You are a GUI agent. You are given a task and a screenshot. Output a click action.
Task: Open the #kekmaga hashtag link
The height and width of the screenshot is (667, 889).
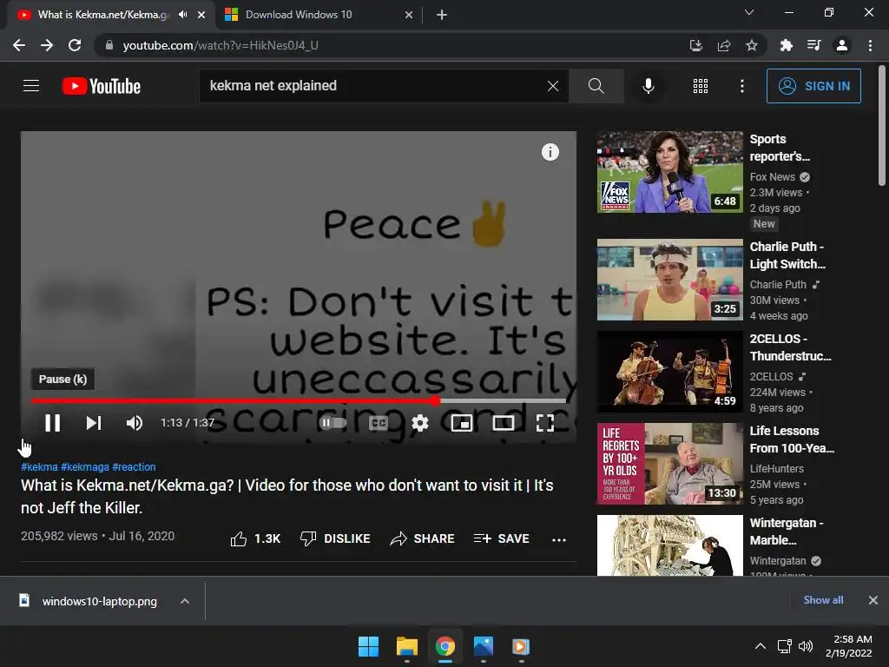[x=84, y=466]
